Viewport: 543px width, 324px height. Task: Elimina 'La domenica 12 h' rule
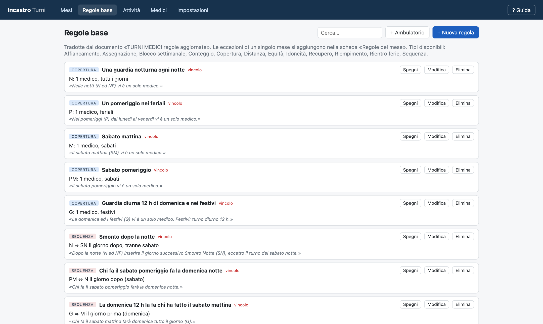coord(463,304)
